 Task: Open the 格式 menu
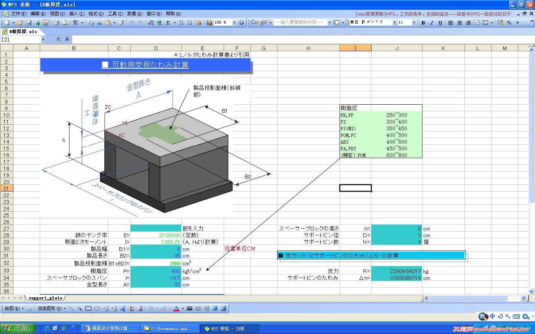point(96,14)
